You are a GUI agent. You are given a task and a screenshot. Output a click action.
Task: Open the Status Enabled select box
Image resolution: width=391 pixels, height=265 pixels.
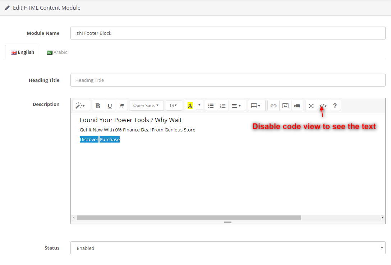click(x=228, y=248)
